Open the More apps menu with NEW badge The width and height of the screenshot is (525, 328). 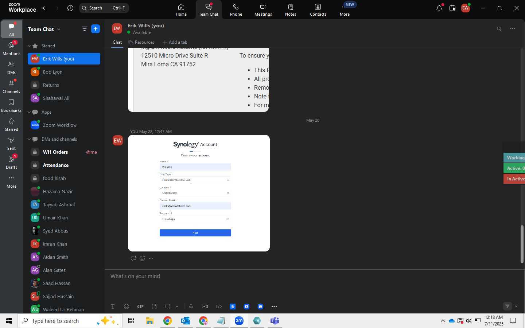(345, 10)
